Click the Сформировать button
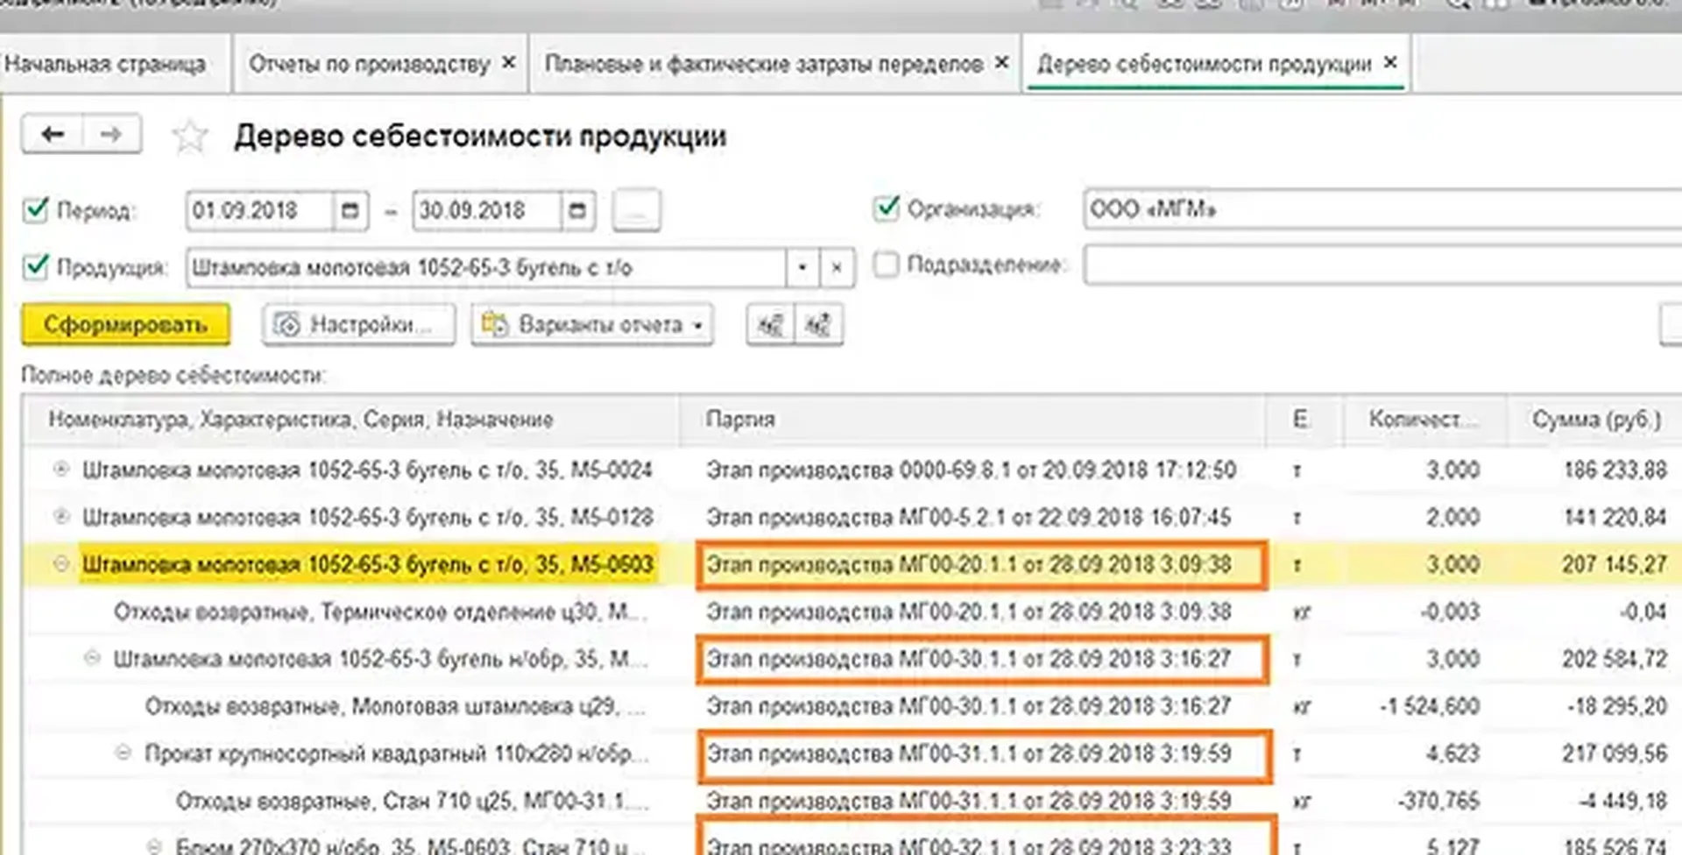1682x855 pixels. [126, 325]
